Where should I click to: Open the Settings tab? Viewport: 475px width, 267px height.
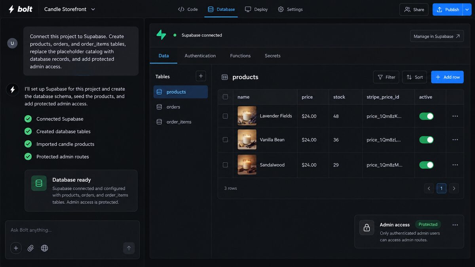[290, 9]
